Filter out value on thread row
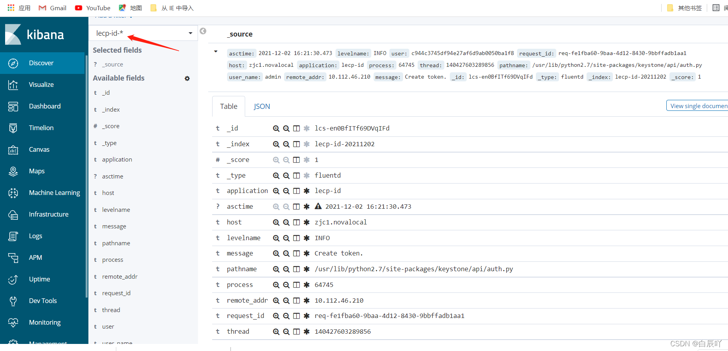This screenshot has width=728, height=351. [x=286, y=332]
